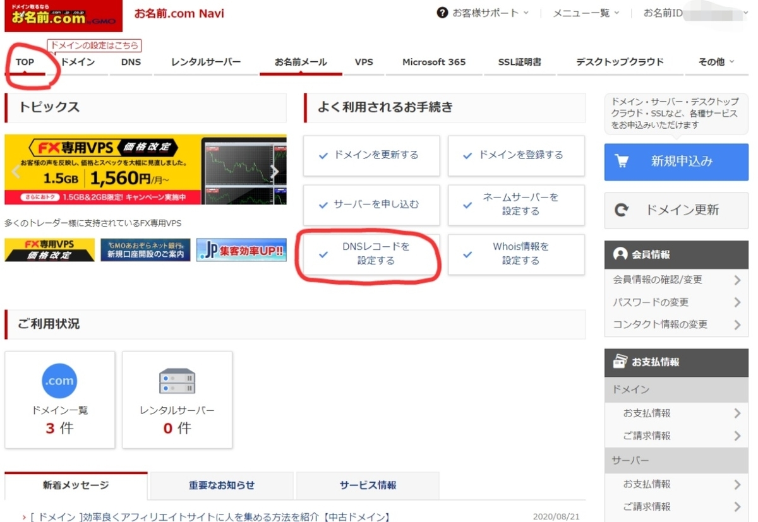Click the お名前.com logo
Viewport: 758px width, 522px height.
tap(63, 16)
